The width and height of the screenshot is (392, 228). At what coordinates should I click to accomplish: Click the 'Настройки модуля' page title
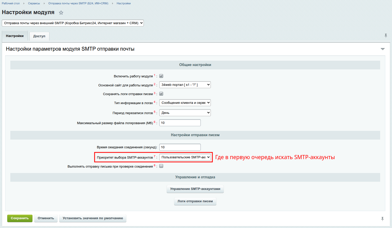pos(28,12)
